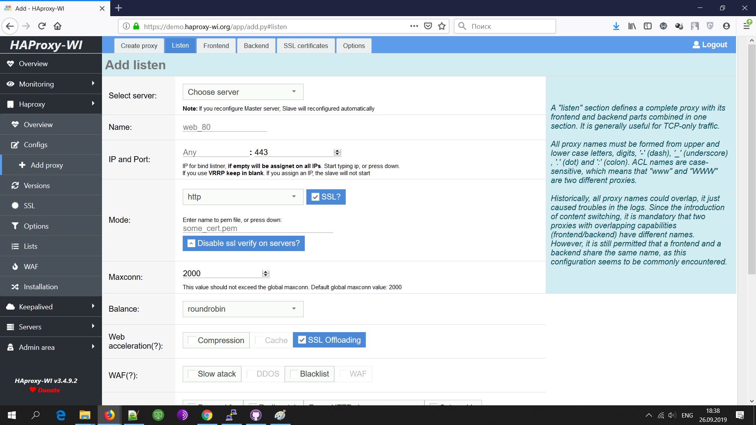Reload the page with refresh icon

42,26
